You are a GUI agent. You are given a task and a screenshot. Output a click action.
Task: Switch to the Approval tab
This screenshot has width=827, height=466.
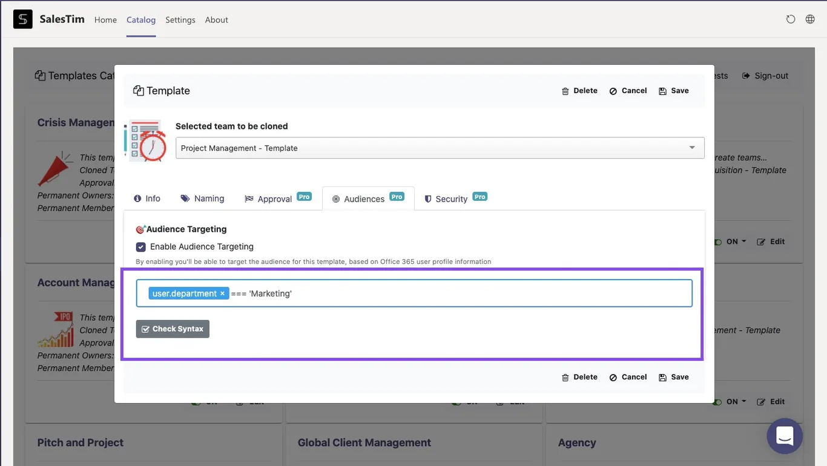pos(277,199)
